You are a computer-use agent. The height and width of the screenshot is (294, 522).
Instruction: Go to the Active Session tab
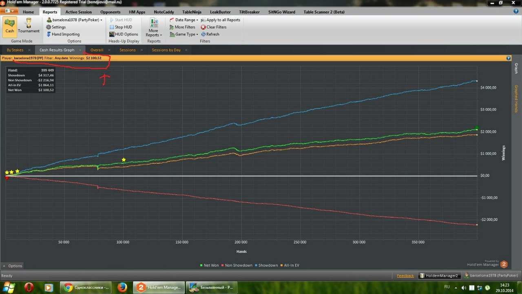click(x=79, y=12)
